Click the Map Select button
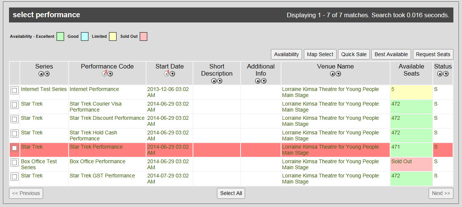The height and width of the screenshot is (207, 462). click(x=320, y=54)
